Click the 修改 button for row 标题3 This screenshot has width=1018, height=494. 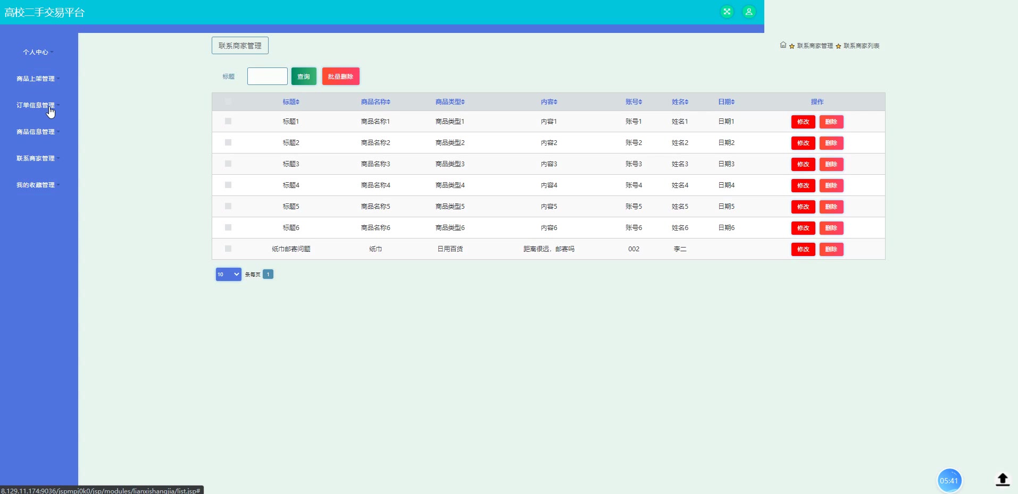point(803,164)
